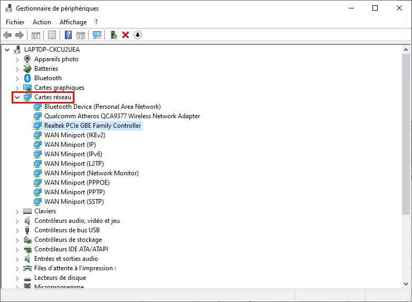Click the Cartes graphiques display icon
Screen dimensions: 412x302
coord(27,88)
